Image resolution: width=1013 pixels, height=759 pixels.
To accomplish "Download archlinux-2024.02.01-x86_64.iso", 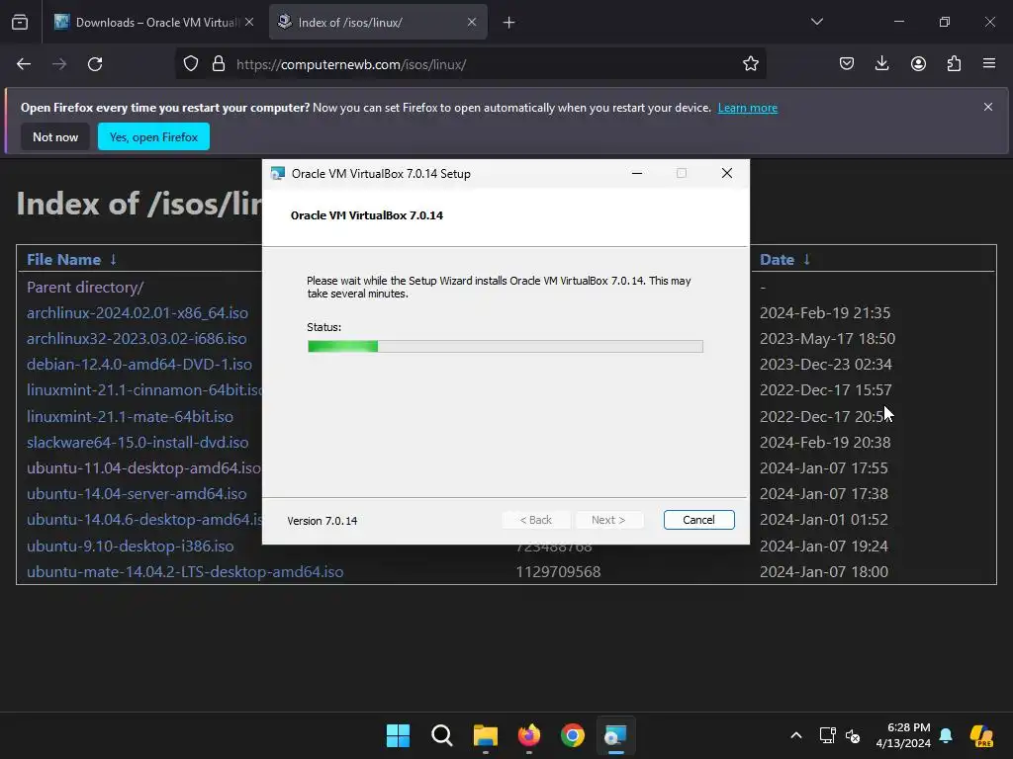I will point(138,313).
